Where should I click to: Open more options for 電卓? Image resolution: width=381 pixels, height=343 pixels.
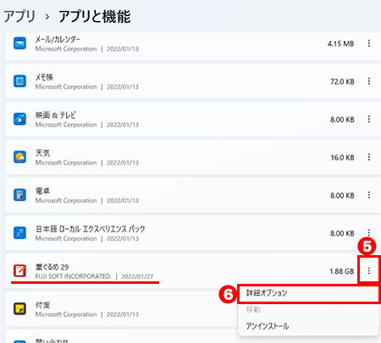[x=369, y=195]
